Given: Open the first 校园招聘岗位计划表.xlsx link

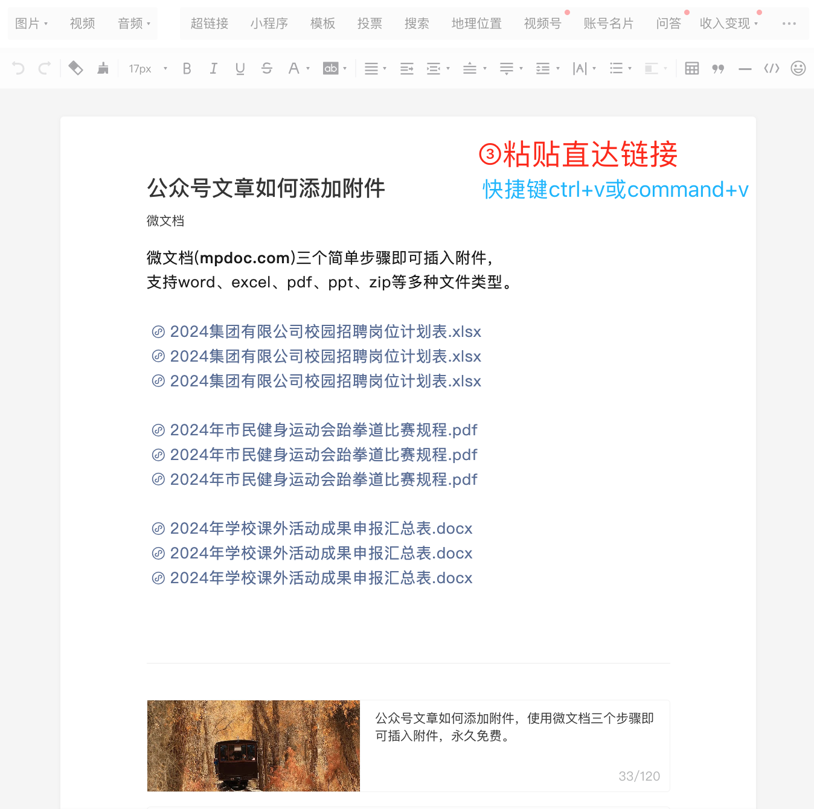Looking at the screenshot, I should pos(316,331).
